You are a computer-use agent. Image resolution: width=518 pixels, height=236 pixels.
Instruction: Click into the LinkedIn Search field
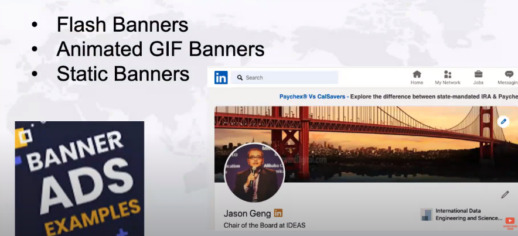coord(284,77)
